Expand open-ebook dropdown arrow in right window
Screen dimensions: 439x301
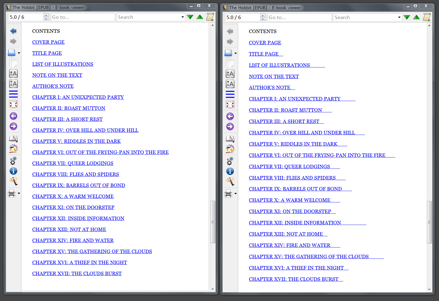[x=235, y=53]
